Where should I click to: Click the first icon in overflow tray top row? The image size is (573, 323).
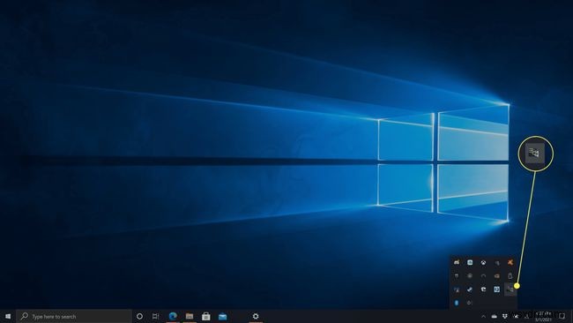[457, 262]
